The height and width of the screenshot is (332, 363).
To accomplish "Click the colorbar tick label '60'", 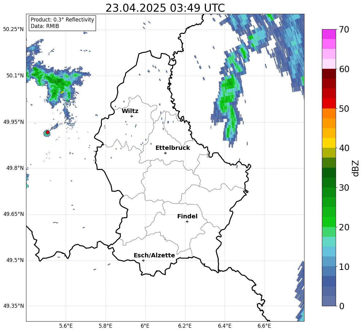I will (x=344, y=69).
